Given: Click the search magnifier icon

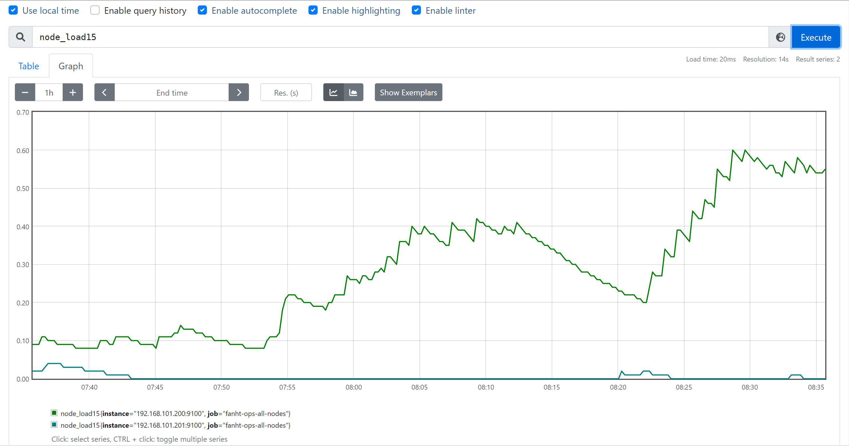Looking at the screenshot, I should pos(20,37).
